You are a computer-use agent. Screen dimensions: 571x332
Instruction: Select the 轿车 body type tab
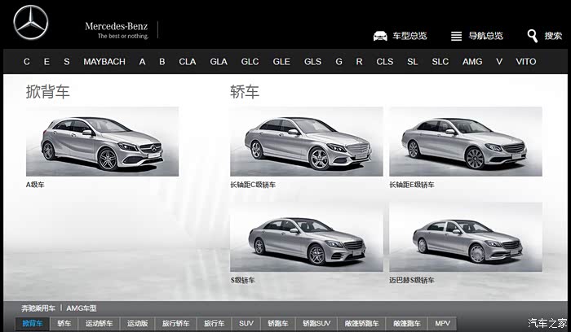64,323
